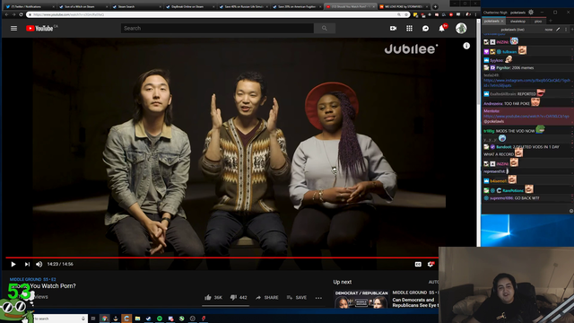Toggle closed captions on the video
The image size is (574, 323).
point(418,264)
